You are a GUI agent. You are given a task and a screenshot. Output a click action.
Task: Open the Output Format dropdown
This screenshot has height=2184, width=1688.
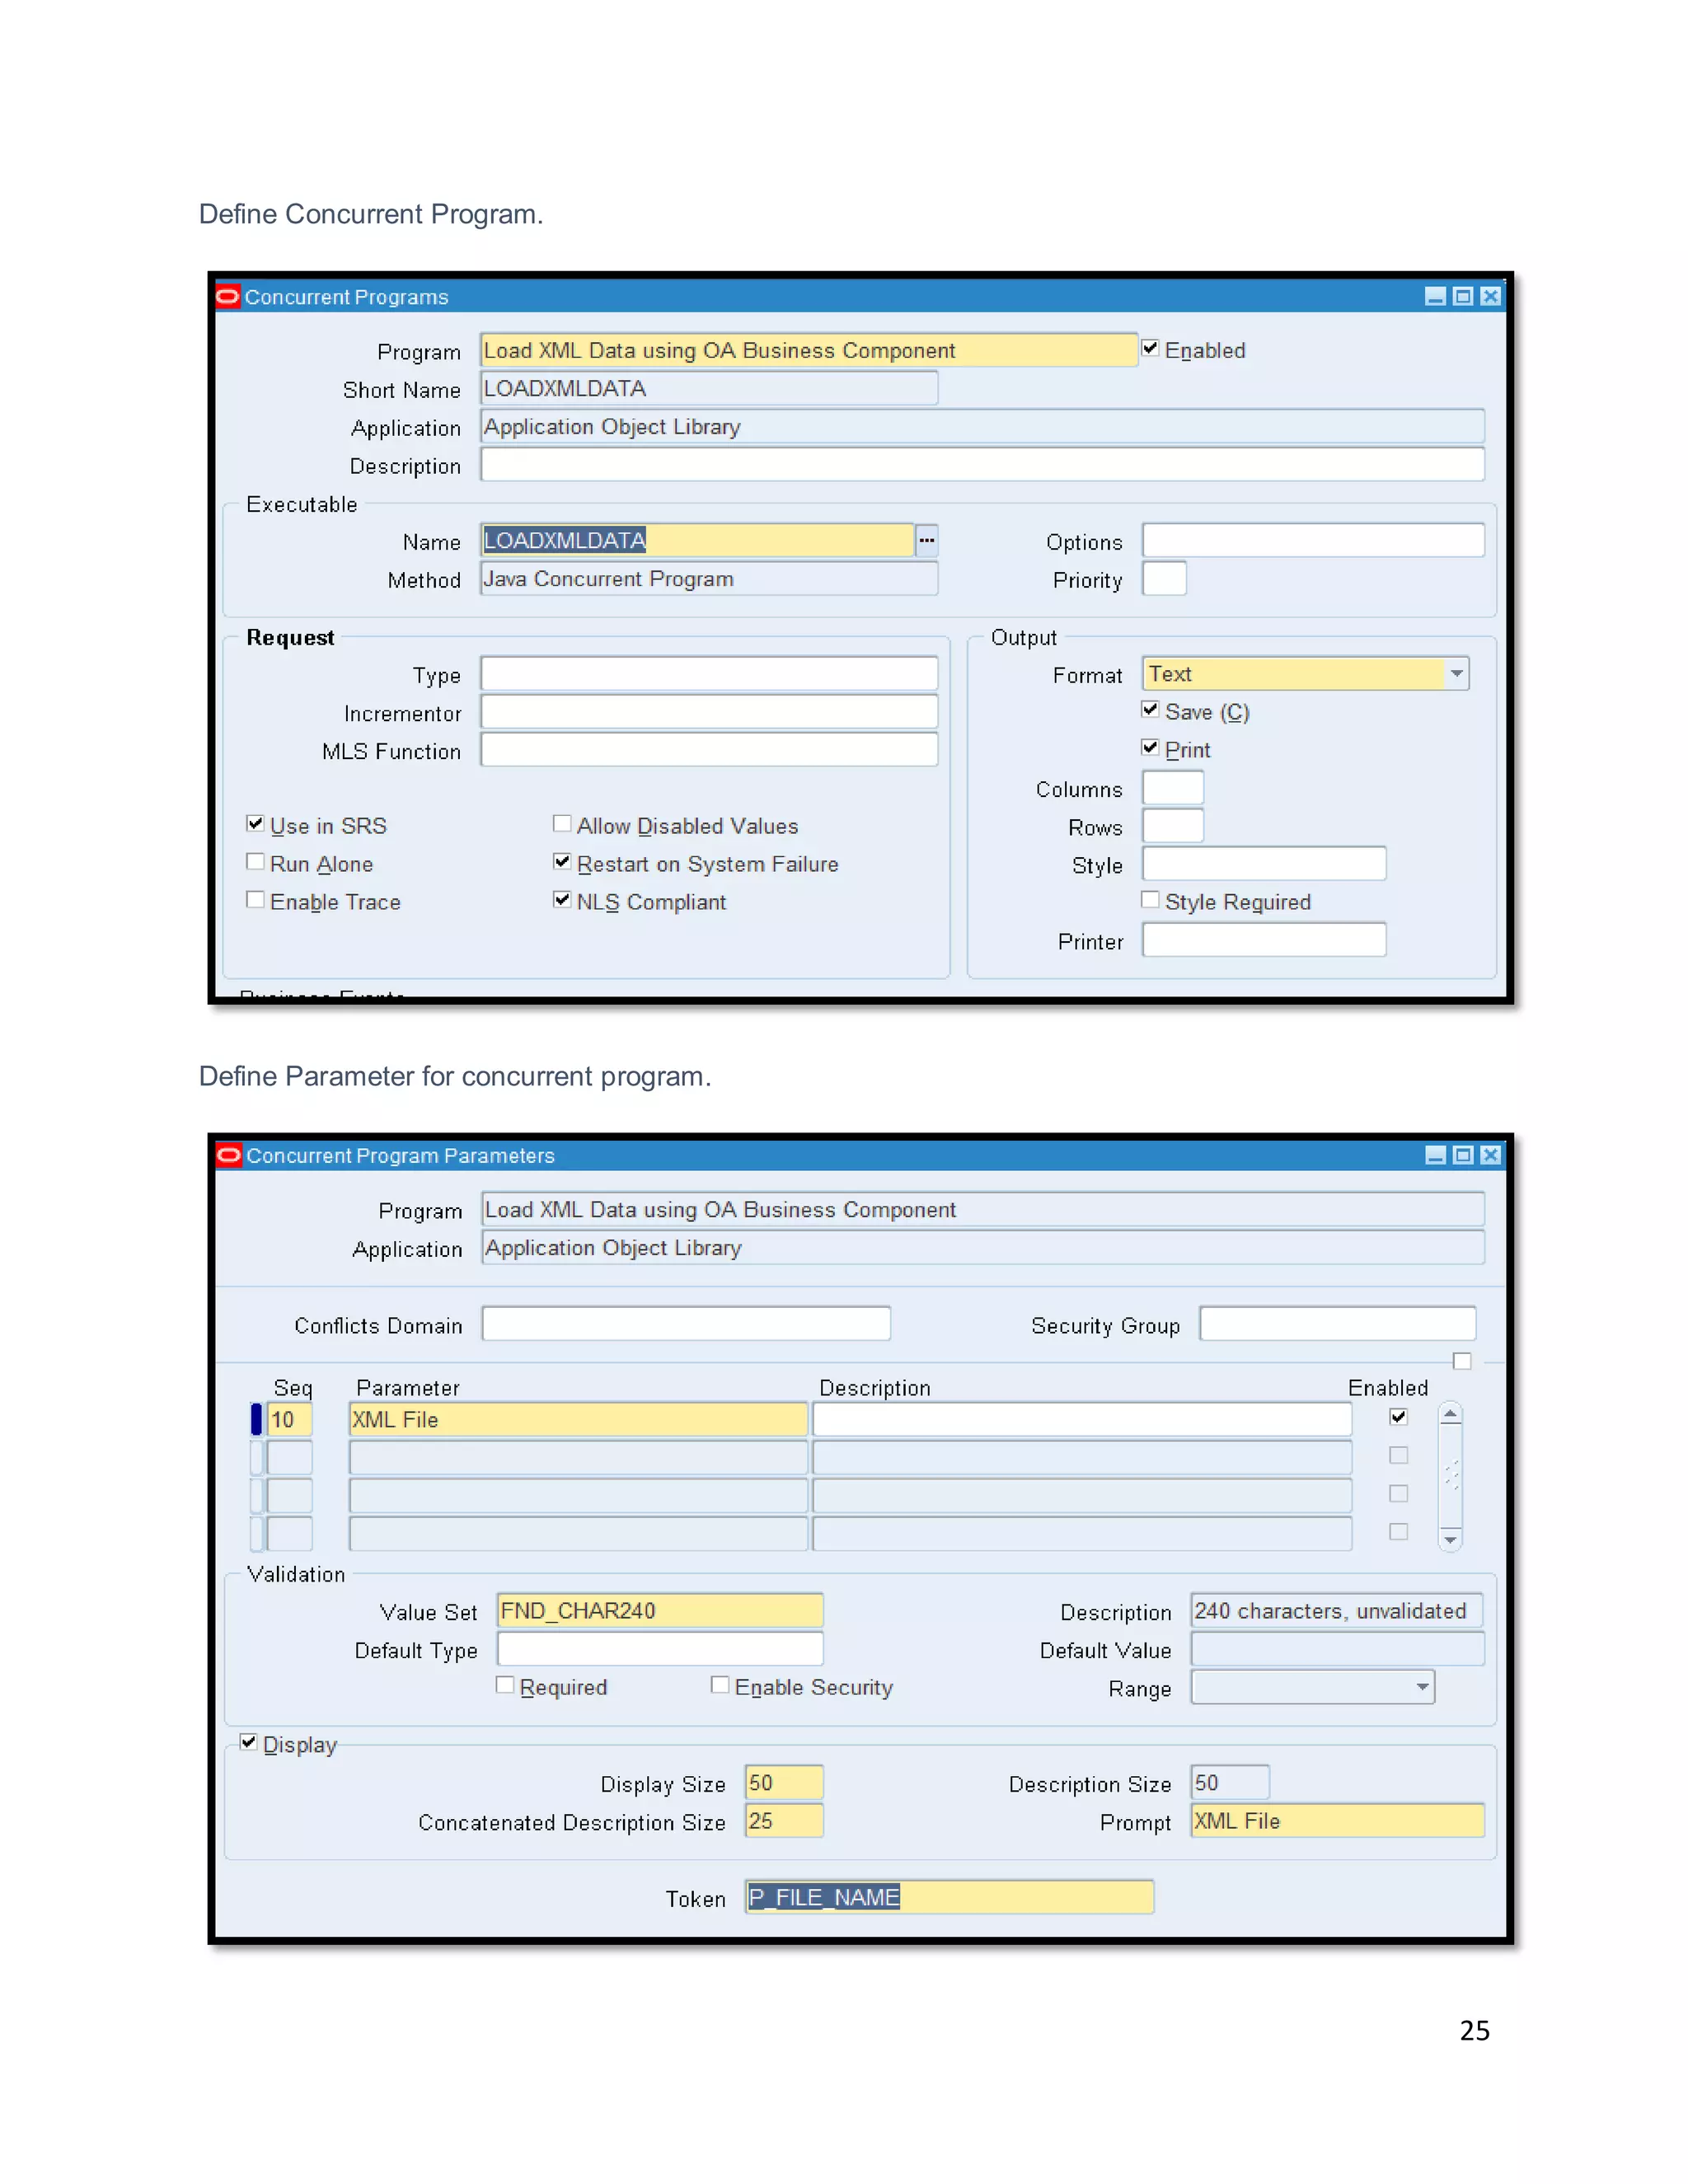click(x=1457, y=674)
